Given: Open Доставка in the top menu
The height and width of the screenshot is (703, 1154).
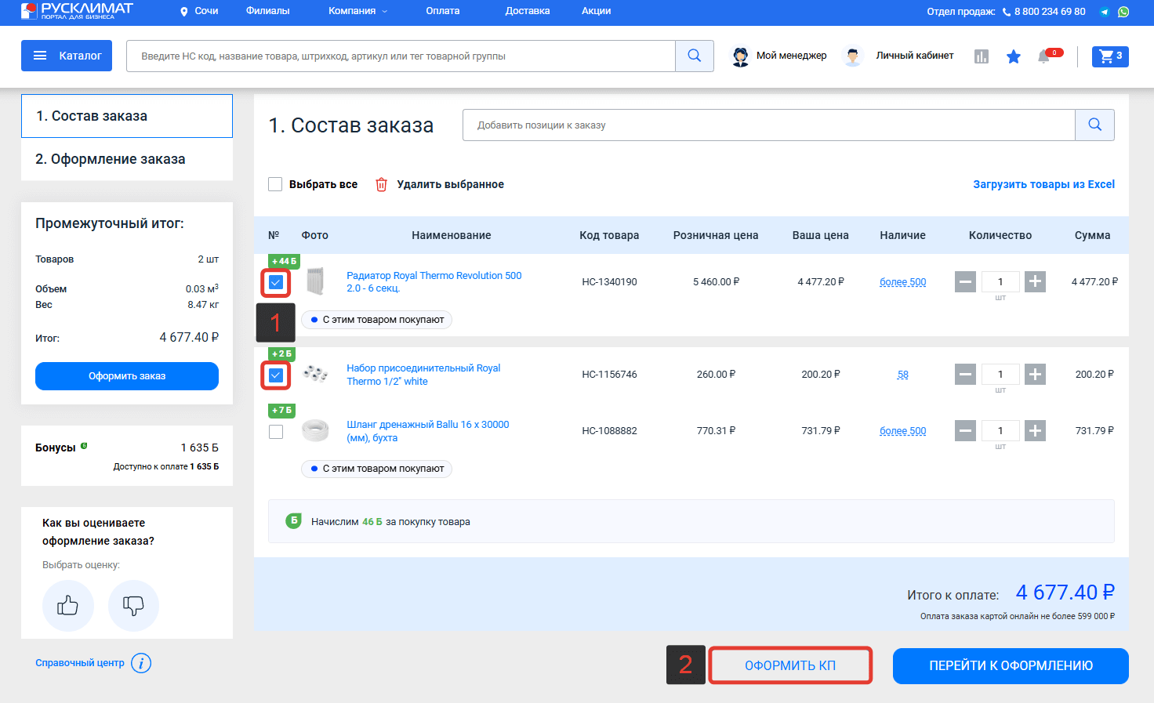Looking at the screenshot, I should pos(528,11).
